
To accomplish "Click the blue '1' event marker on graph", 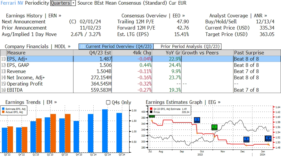I will (x=246, y=139).
